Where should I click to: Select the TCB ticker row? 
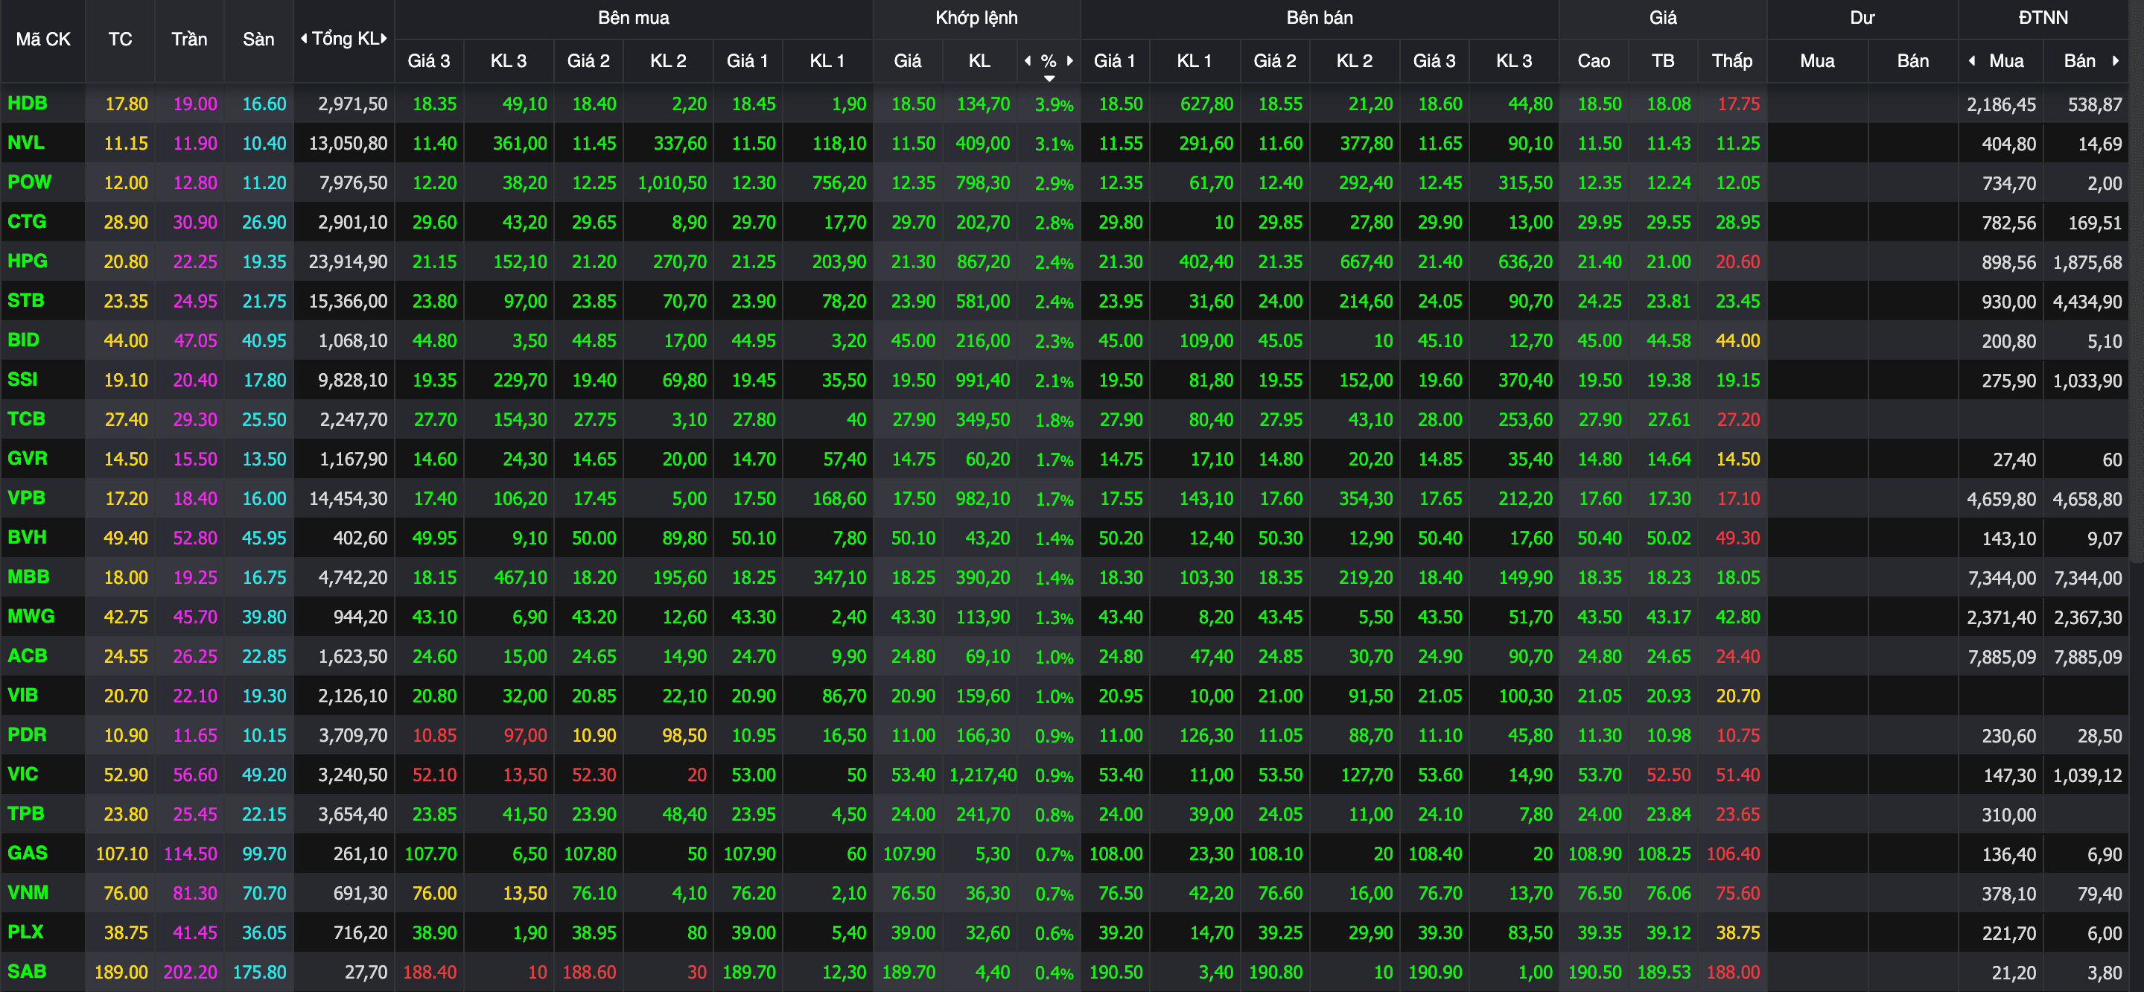coord(27,419)
